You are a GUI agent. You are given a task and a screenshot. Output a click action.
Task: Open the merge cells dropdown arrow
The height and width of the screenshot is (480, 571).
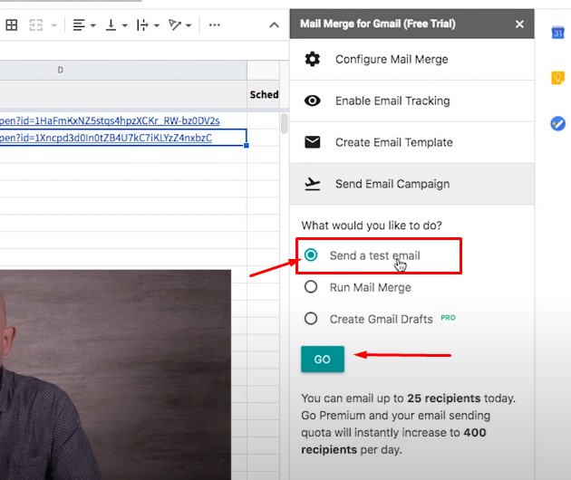53,25
